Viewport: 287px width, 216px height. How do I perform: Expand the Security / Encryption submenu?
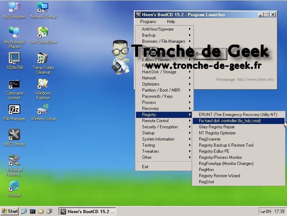[164, 127]
